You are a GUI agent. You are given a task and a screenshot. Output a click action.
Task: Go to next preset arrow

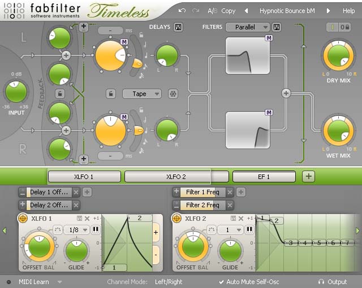click(328, 11)
